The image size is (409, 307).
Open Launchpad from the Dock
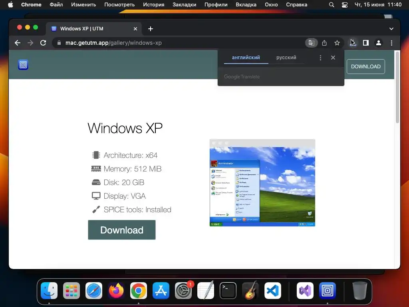click(x=71, y=291)
